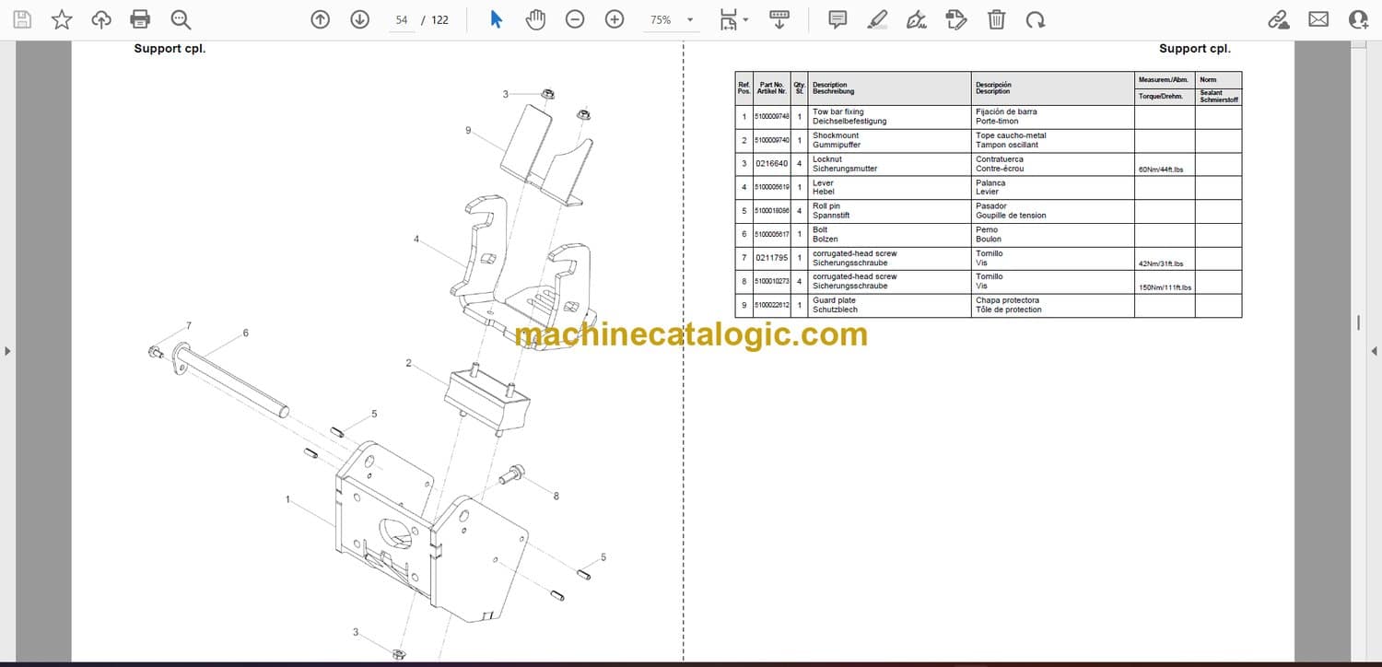1382x667 pixels.
Task: Click the 'Locknut' description text
Action: pyautogui.click(x=827, y=159)
